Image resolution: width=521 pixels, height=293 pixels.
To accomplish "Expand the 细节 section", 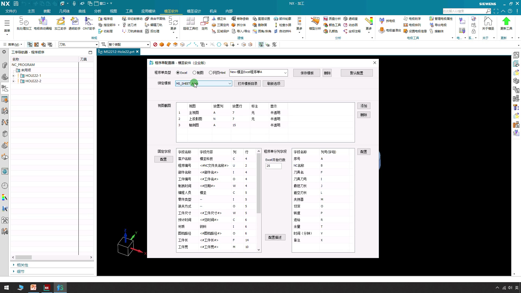I will [14, 272].
